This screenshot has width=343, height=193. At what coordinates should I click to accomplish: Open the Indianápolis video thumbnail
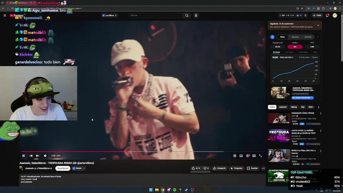click(x=279, y=118)
